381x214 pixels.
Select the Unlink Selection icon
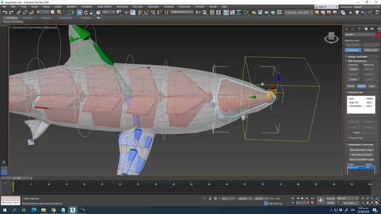(x=25, y=12)
